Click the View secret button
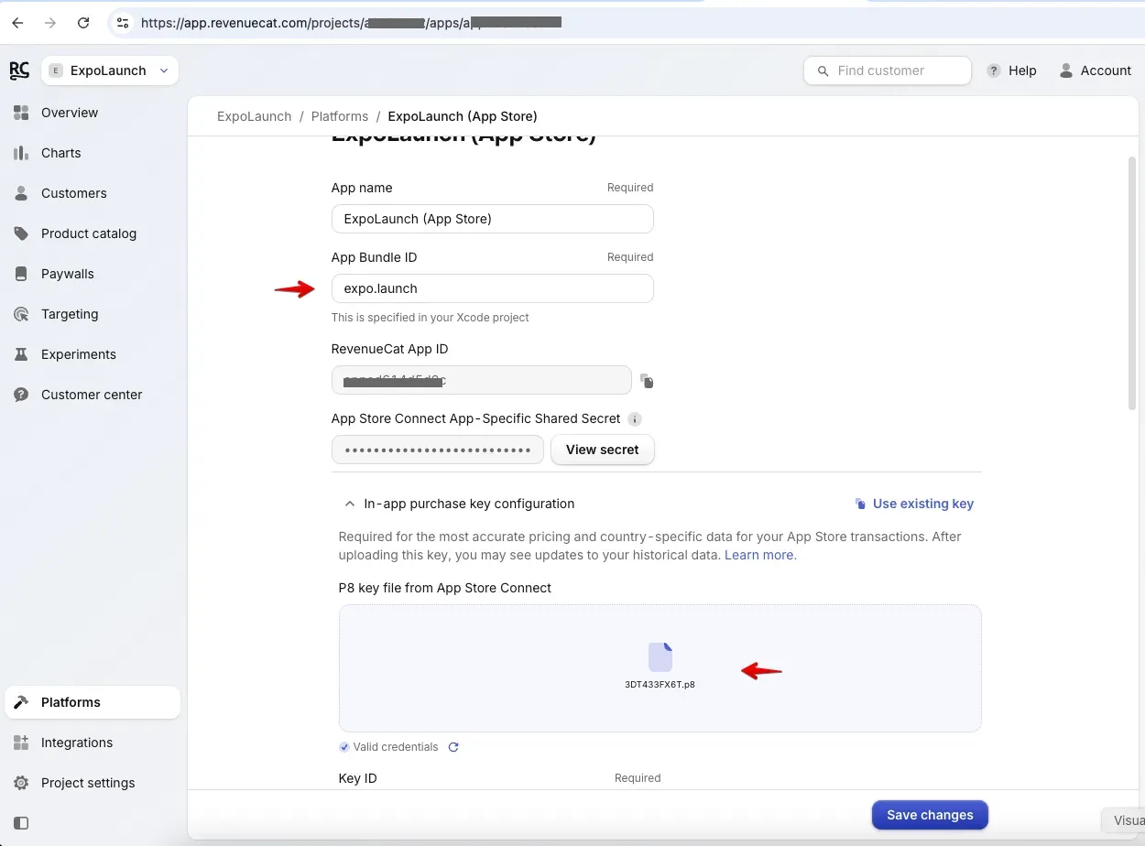Screen dimensions: 1145x846 click(603, 450)
